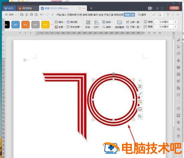Click the 高度 height input field
Screen dimensions: 184x158
click(x=166, y=22)
